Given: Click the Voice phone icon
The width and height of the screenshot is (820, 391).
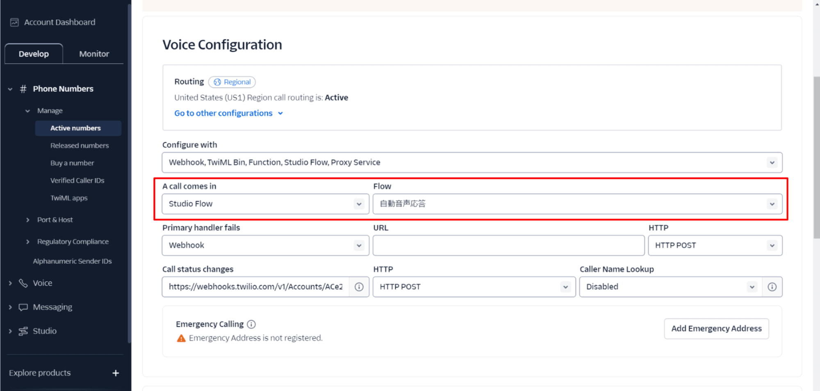Looking at the screenshot, I should [x=23, y=283].
